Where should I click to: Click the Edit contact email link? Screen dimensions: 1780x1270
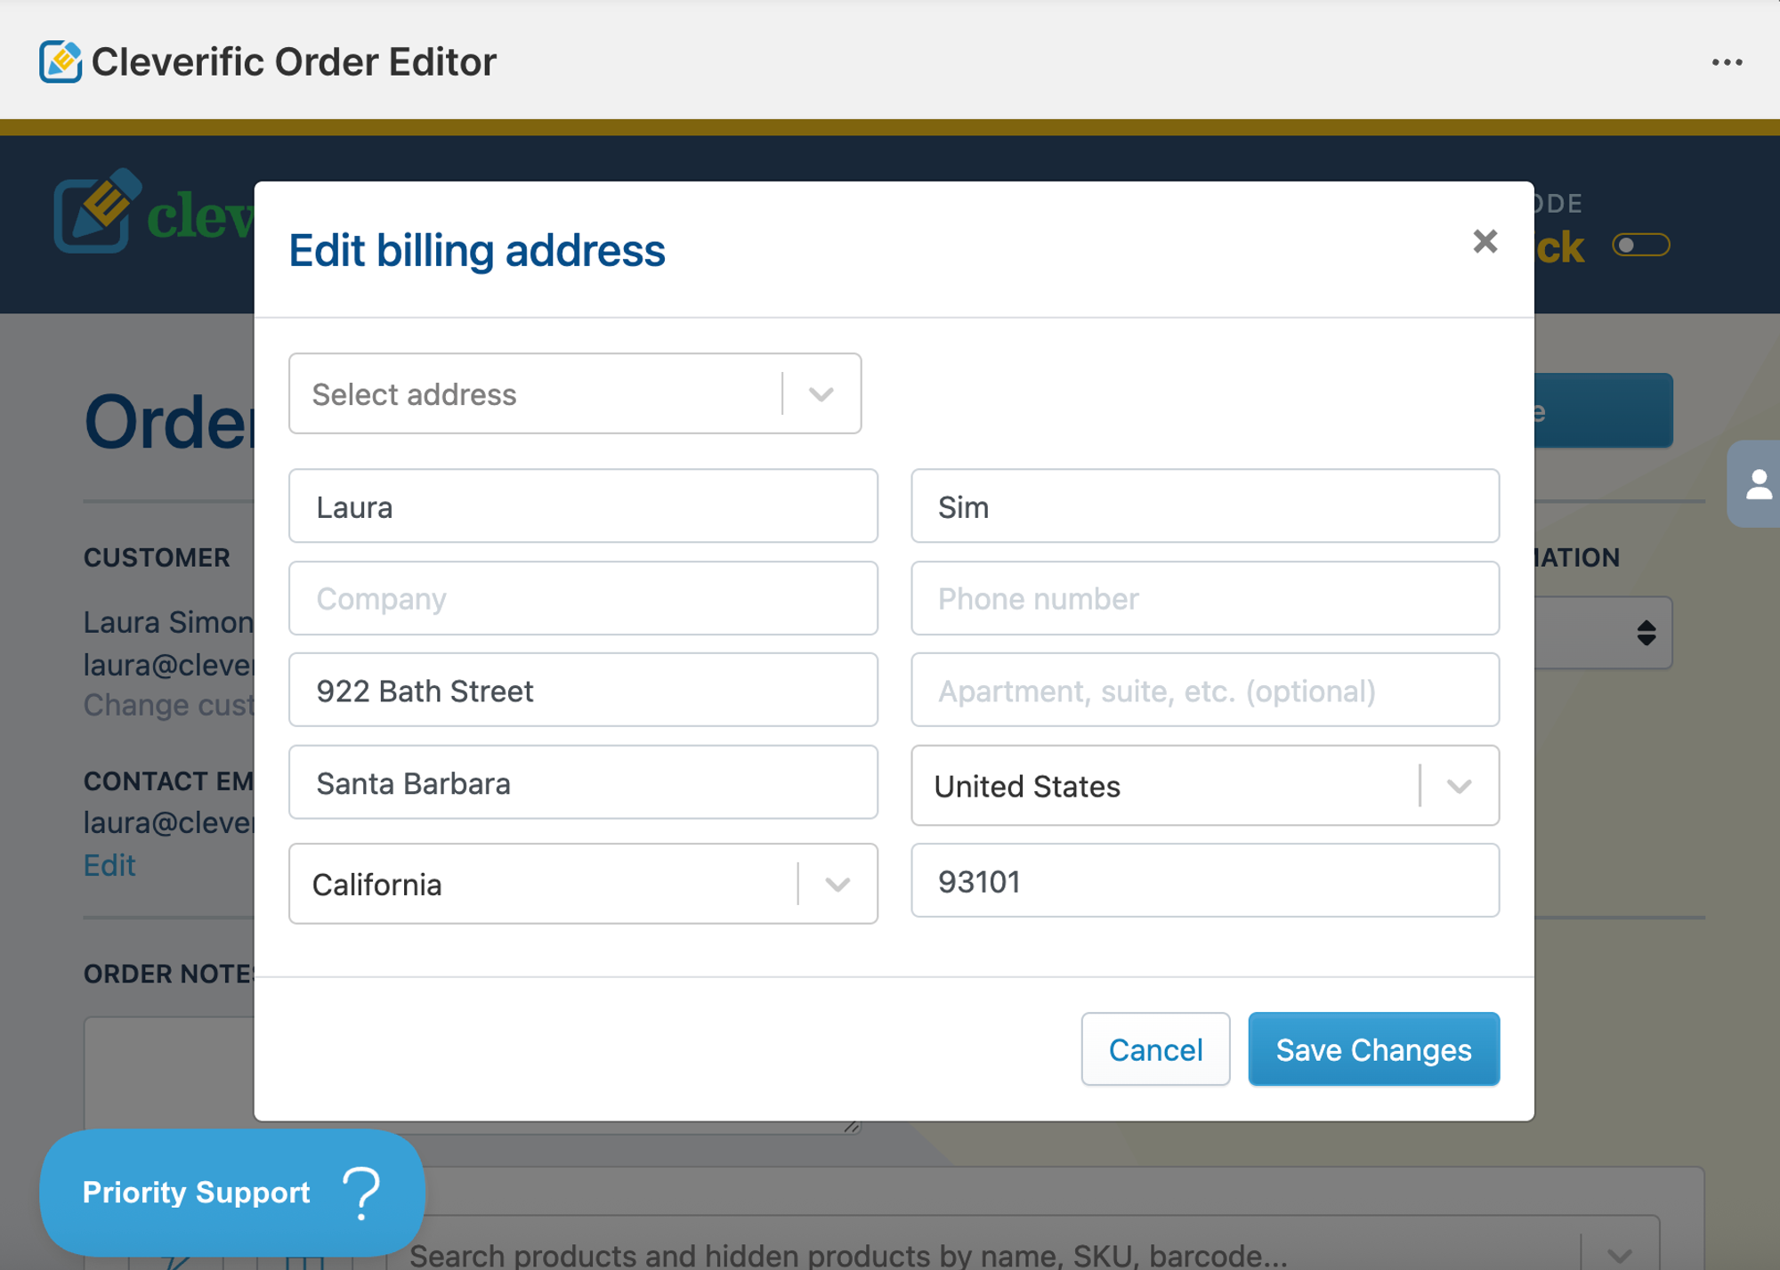click(109, 865)
